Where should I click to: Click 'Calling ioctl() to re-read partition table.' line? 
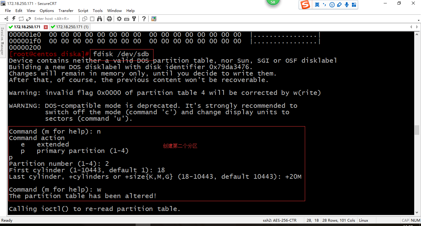pyautogui.click(x=95, y=209)
